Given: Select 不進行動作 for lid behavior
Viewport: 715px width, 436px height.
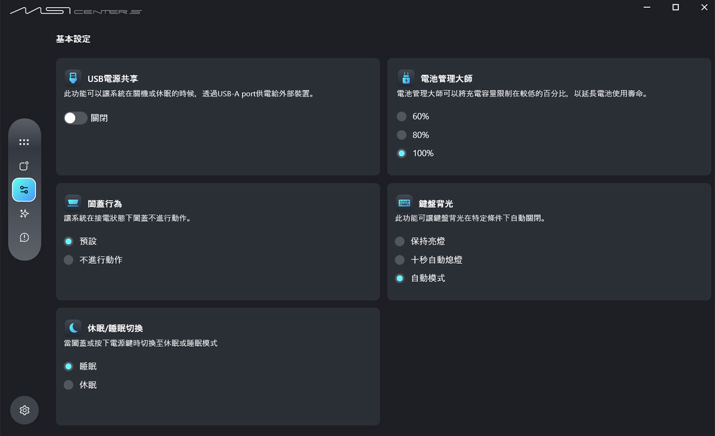Looking at the screenshot, I should click(68, 259).
